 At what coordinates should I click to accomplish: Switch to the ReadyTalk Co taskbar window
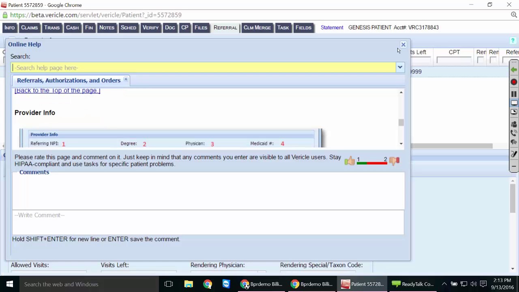pyautogui.click(x=413, y=284)
